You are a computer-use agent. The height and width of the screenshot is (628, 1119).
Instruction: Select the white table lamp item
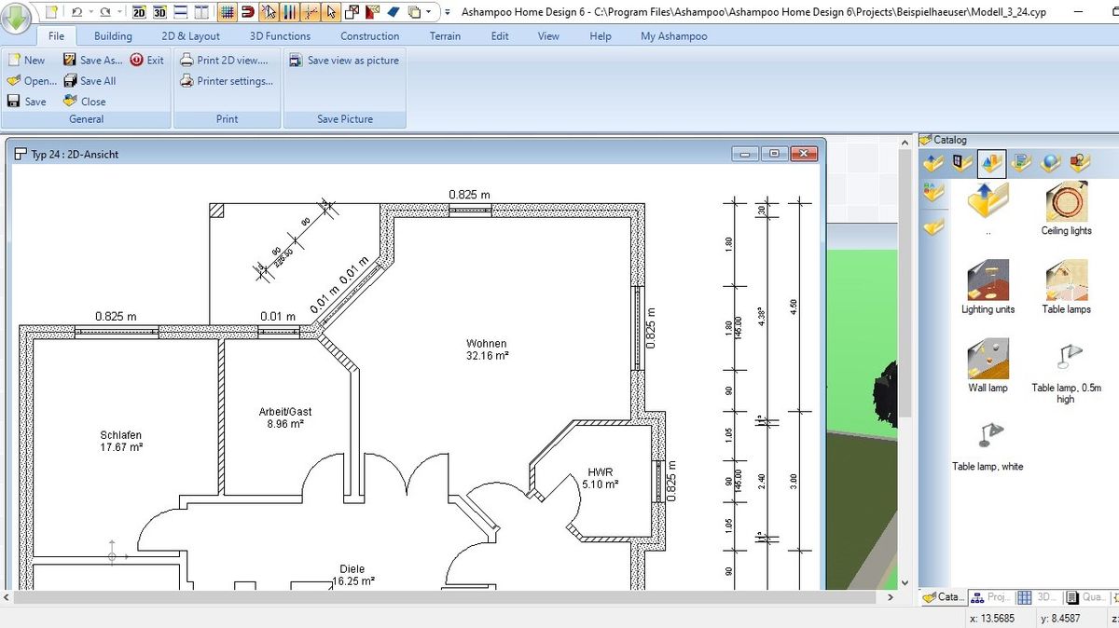tap(988, 434)
